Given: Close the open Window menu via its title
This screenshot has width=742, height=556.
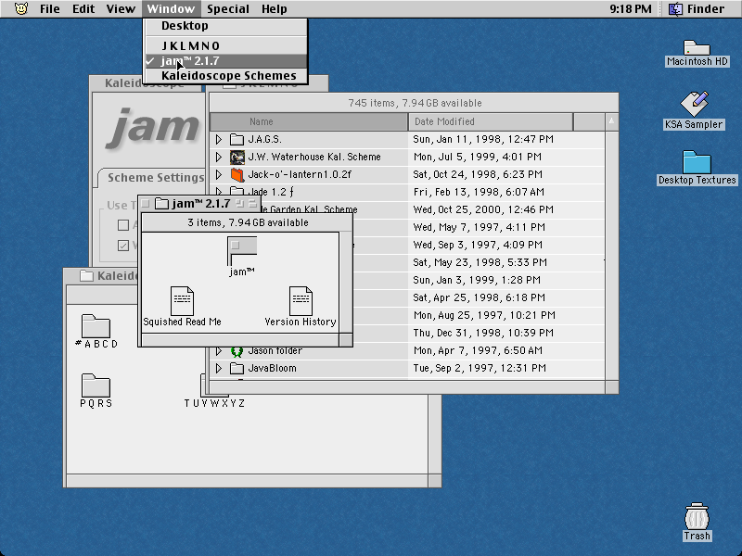Looking at the screenshot, I should click(171, 8).
